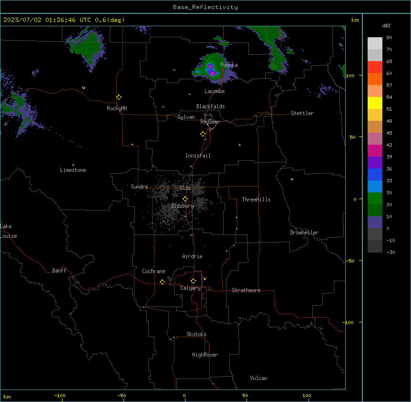
Task: Click the bright green swatch in the legend
Action: [375, 199]
